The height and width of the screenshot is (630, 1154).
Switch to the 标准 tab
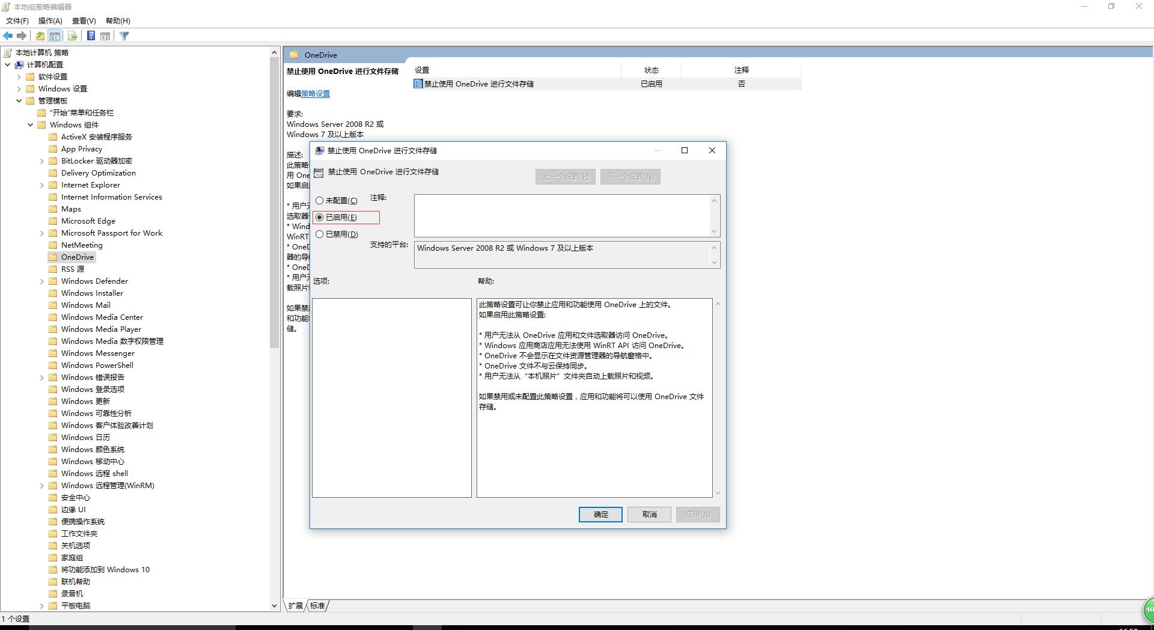(317, 606)
